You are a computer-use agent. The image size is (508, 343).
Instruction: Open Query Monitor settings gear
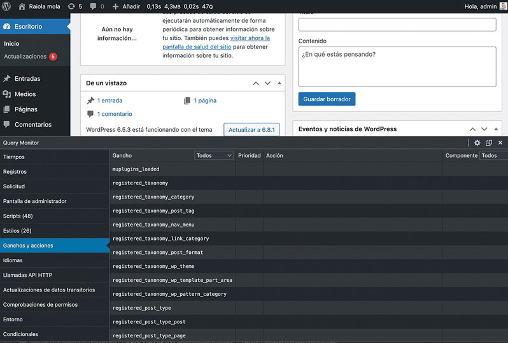tap(477, 143)
